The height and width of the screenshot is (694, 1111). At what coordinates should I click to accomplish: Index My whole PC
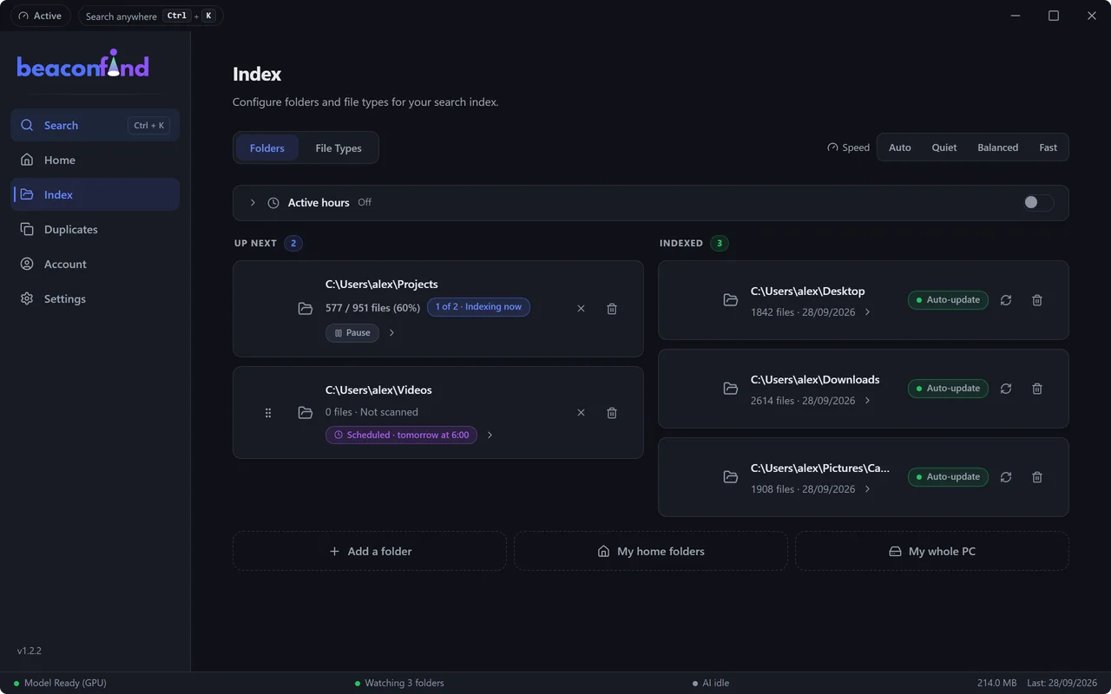(x=932, y=551)
